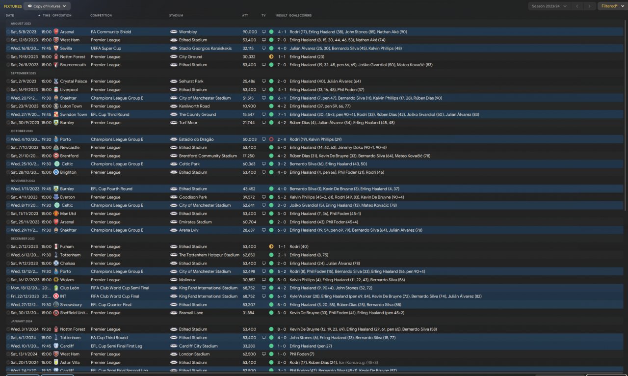Screen dimensions: 628x376
Task: Tick the selector circle for Sat, 9/12/2023 Chelsea
Action: click(x=8, y=263)
